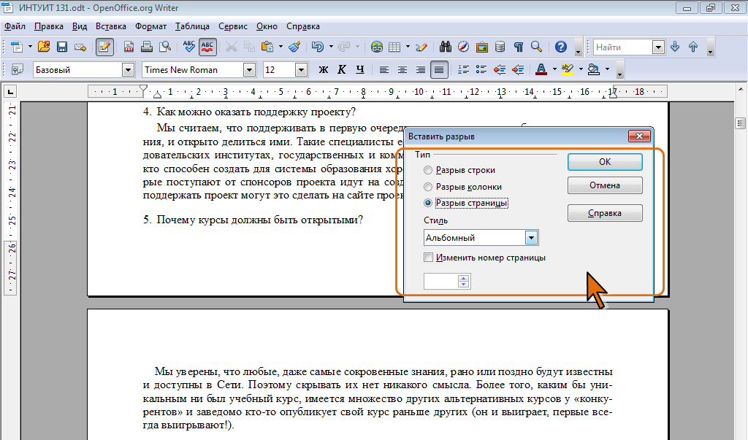Open the Альбомный style dropdown
The image size is (748, 440).
tap(532, 238)
